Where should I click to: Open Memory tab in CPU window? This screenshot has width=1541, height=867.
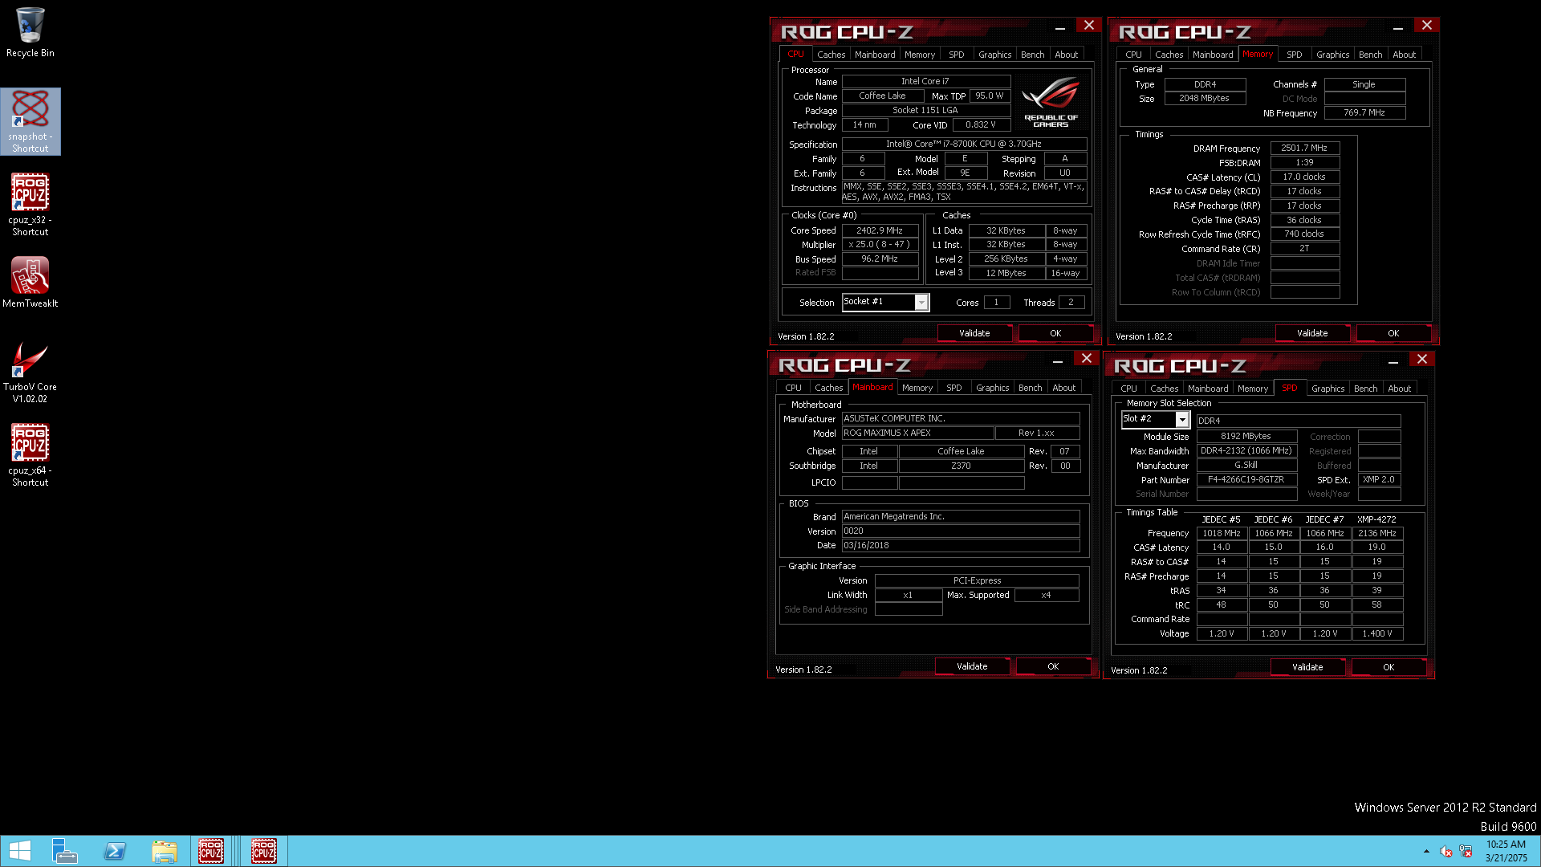click(920, 55)
